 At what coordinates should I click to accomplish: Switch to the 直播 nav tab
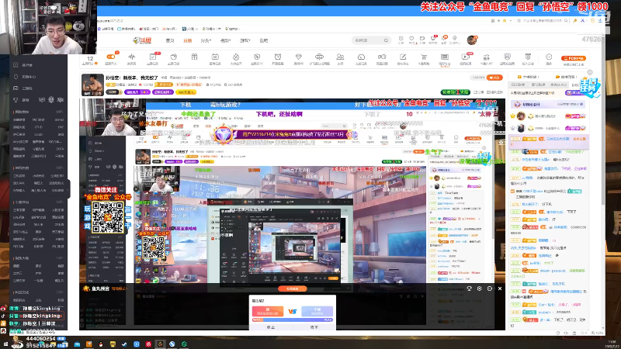tap(187, 40)
